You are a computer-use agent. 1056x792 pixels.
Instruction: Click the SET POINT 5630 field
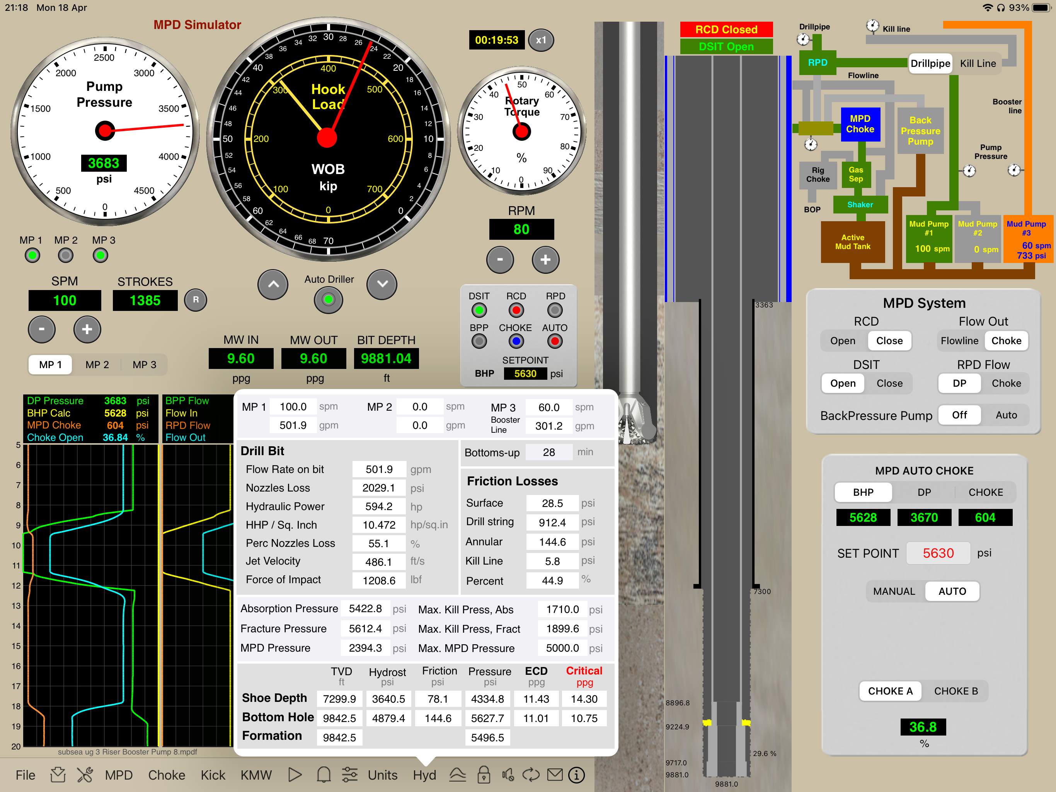click(x=938, y=553)
